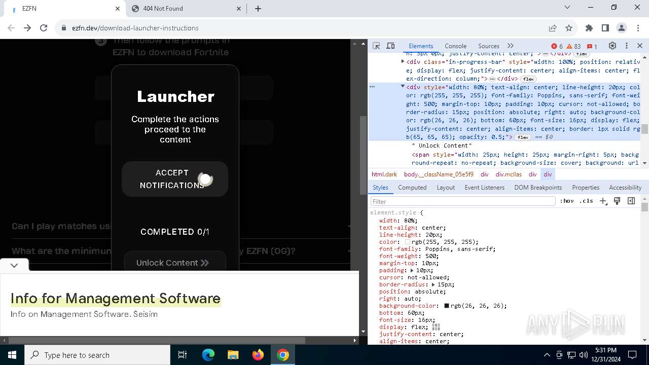Viewport: 649px width, 365px height.
Task: Toggle Chrome side panel icon
Action: click(x=605, y=28)
